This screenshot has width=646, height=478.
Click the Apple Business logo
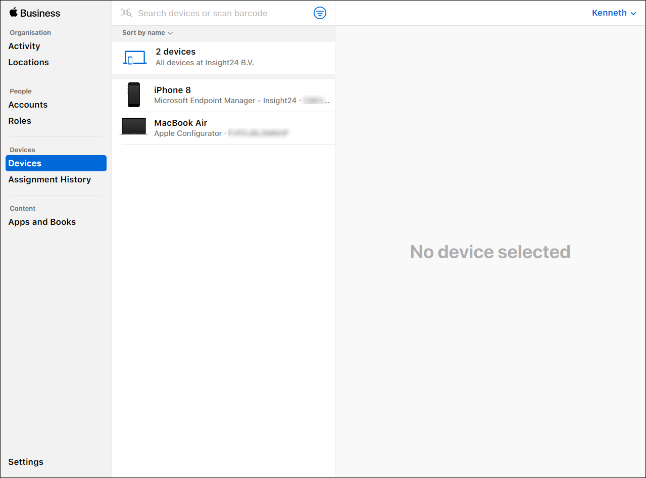click(x=35, y=13)
